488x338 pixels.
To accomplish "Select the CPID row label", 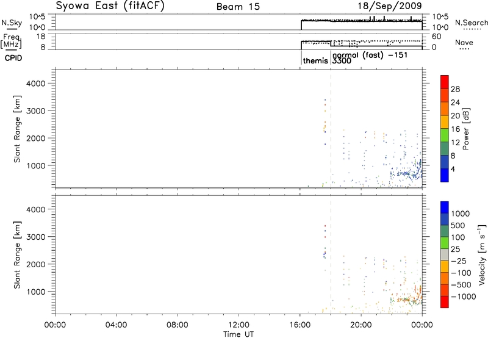I will pos(13,58).
